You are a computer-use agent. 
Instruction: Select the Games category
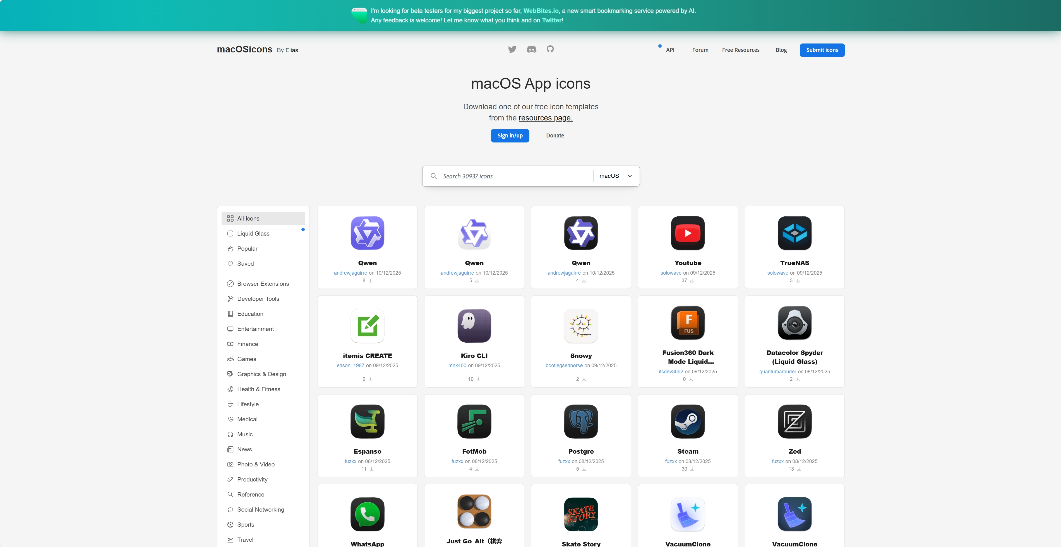[x=247, y=359]
